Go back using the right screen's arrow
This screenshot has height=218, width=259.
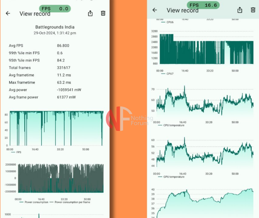coord(155,10)
